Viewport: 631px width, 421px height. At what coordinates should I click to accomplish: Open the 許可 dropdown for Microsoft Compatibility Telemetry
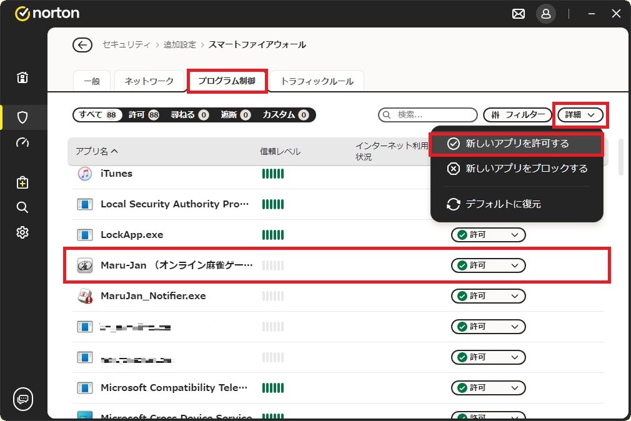click(488, 388)
